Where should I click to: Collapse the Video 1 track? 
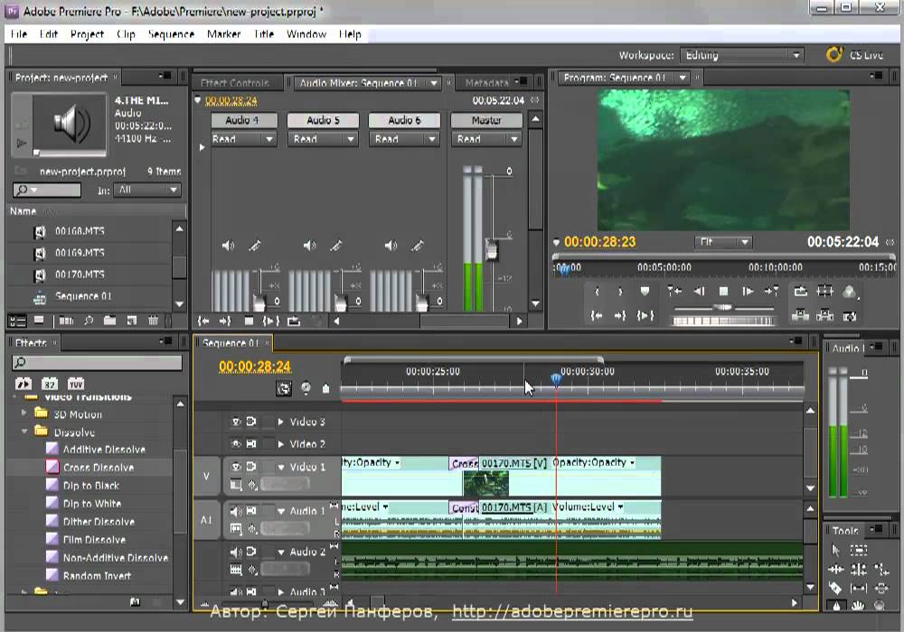click(x=281, y=467)
